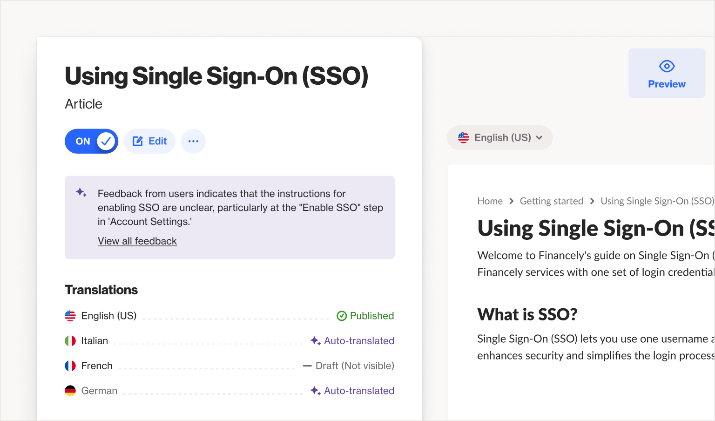Click the German flag icon

[x=70, y=391]
